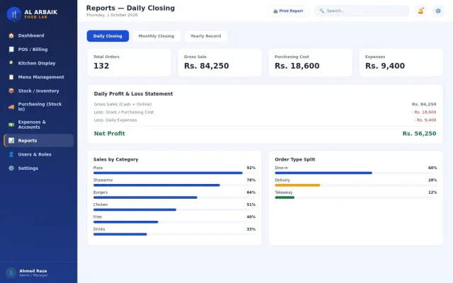Click the Reports chart icon

11,141
